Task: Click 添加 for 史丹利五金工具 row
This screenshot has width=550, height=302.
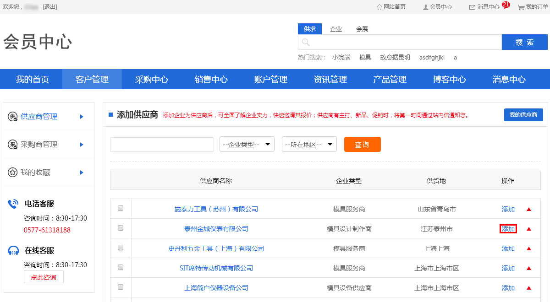Action: [508, 248]
